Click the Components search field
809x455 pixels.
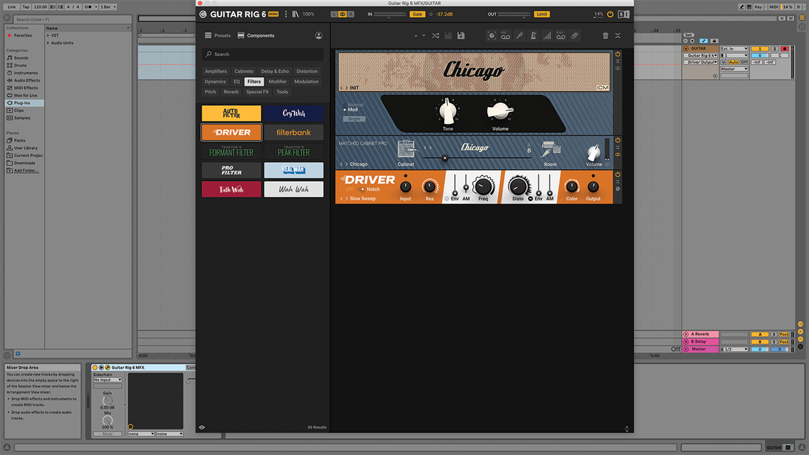click(x=263, y=54)
